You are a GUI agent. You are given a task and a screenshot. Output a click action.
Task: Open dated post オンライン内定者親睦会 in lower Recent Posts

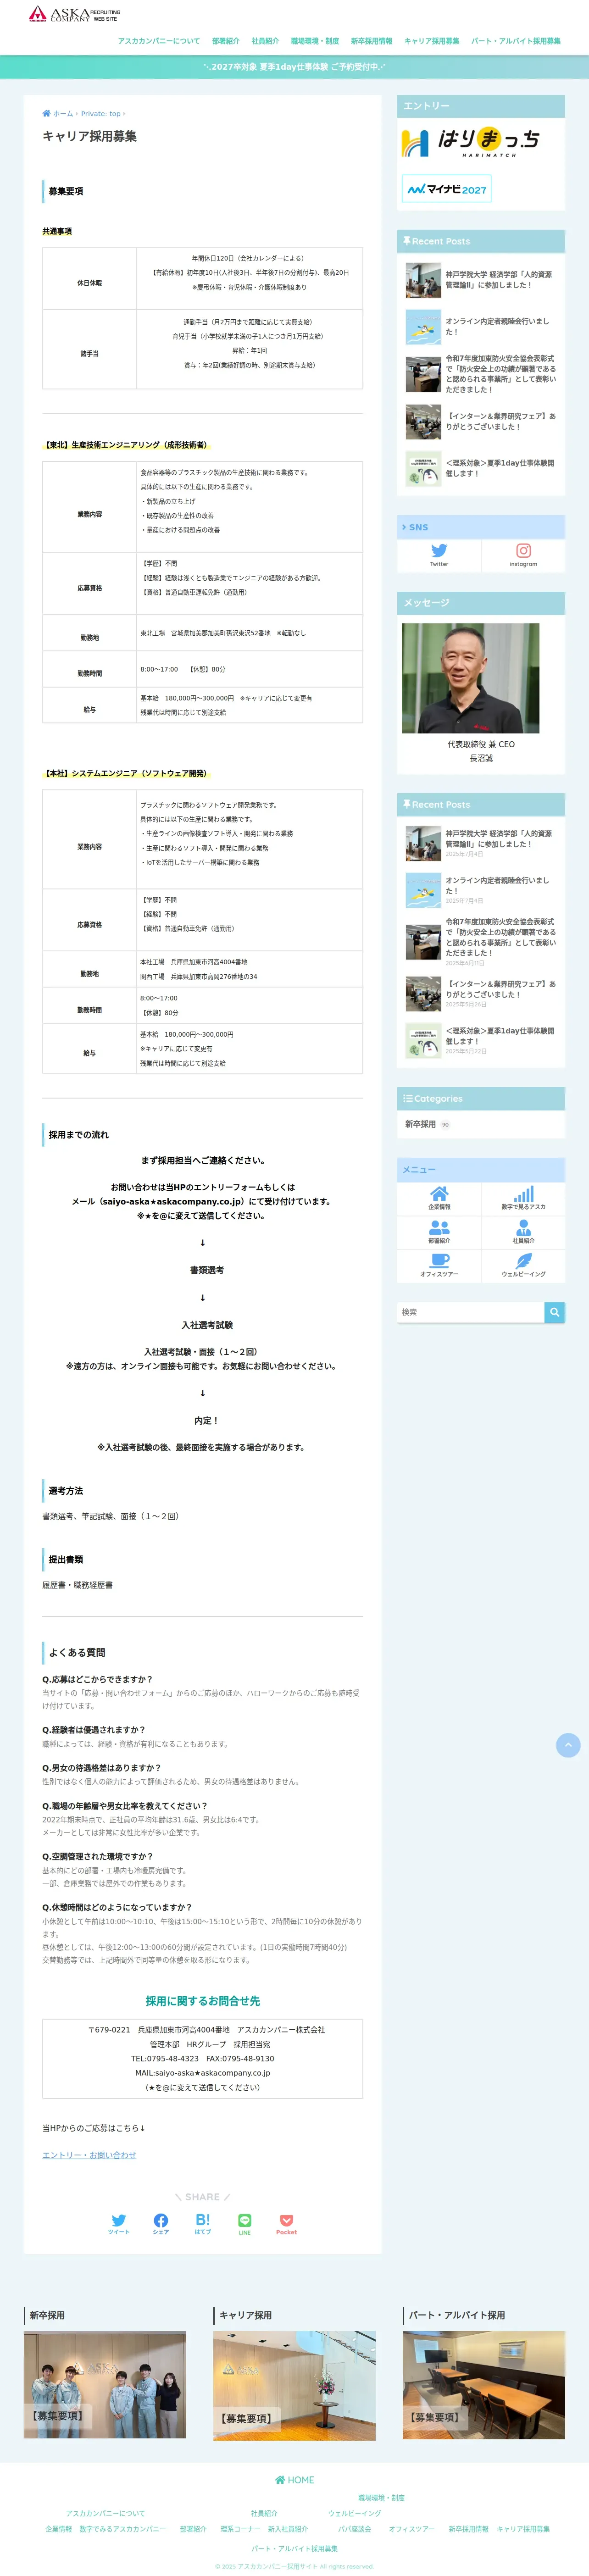pos(481,890)
